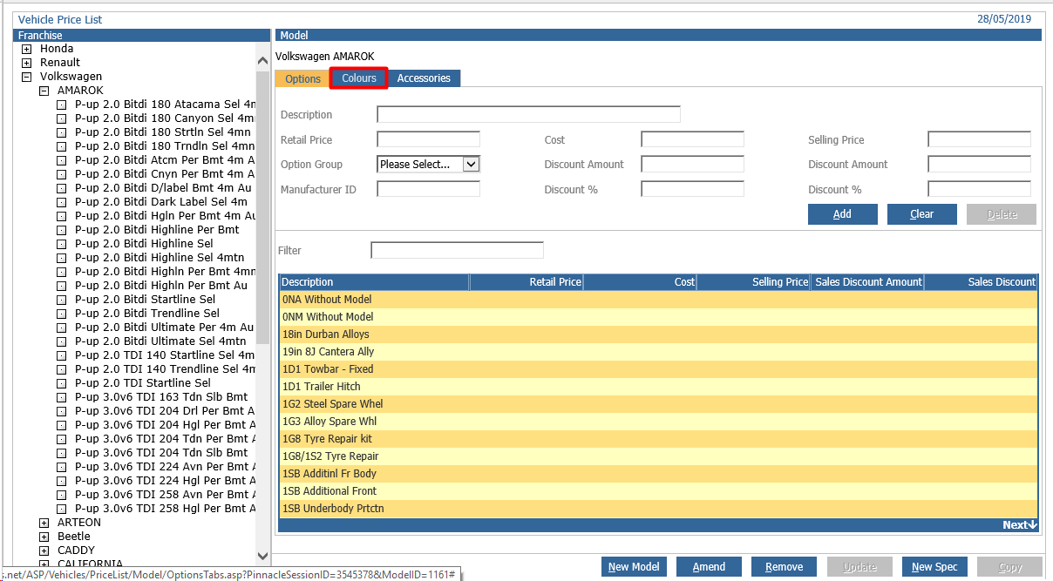Image resolution: width=1053 pixels, height=581 pixels.
Task: Click the New Spec button
Action: [934, 567]
